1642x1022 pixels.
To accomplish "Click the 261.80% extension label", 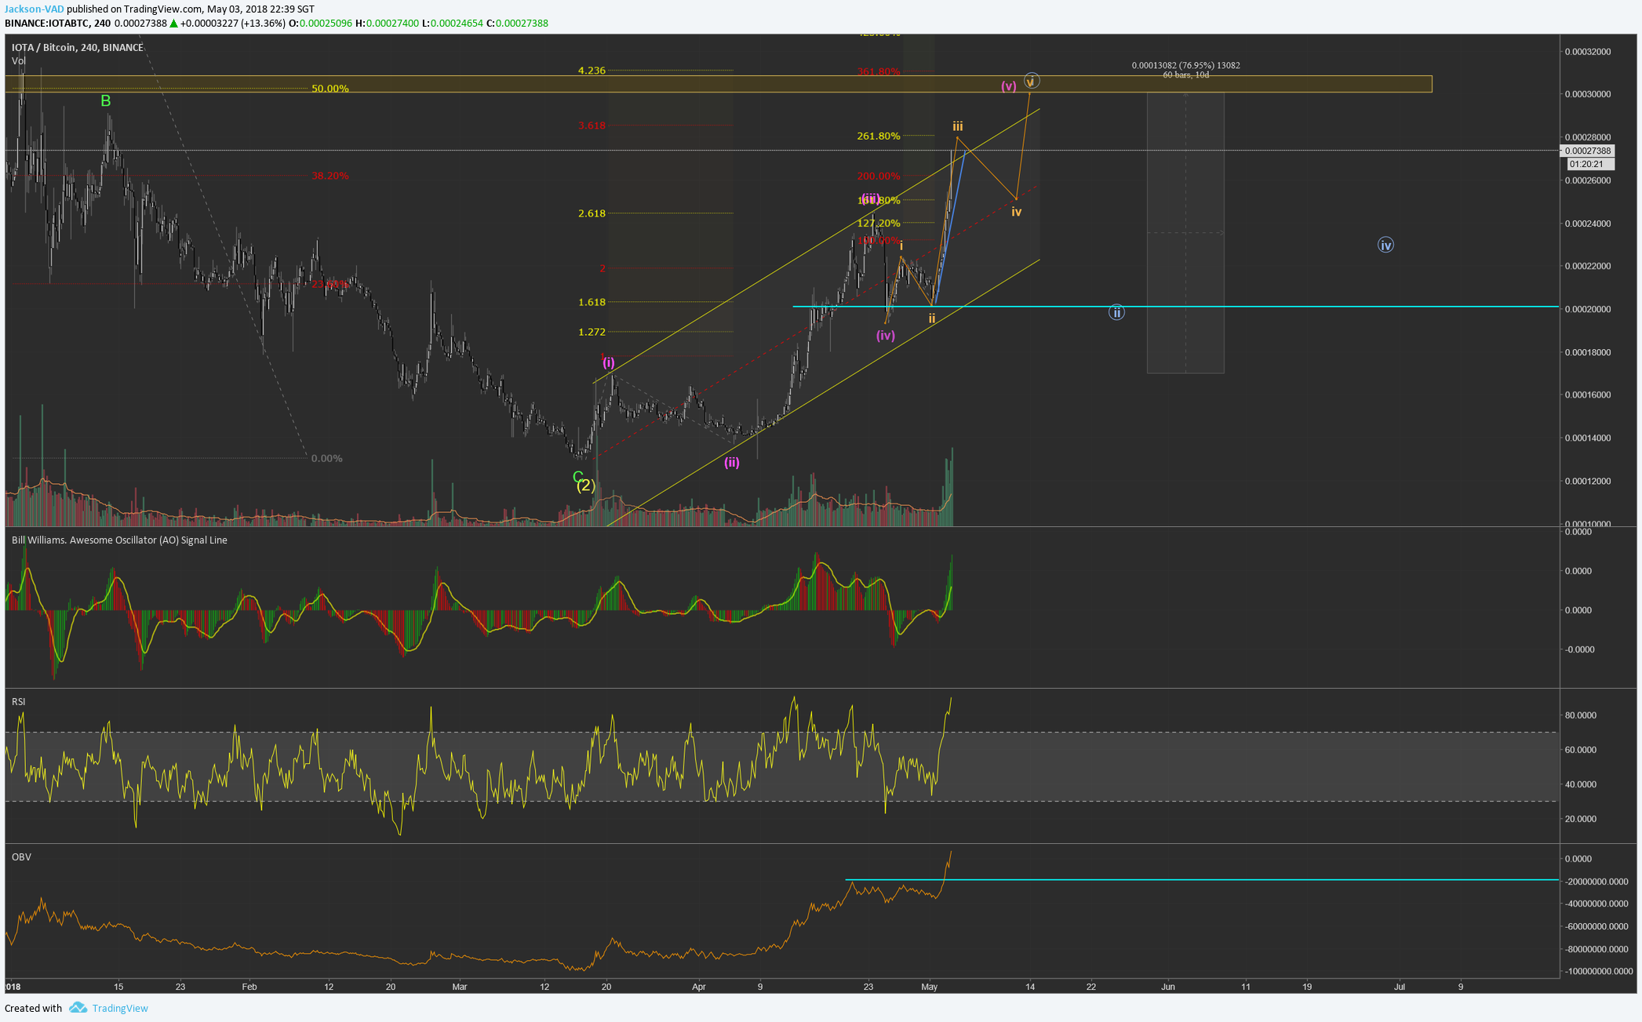I will coord(879,136).
